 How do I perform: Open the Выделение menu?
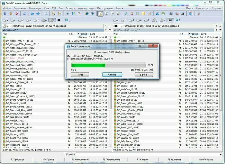[20, 8]
